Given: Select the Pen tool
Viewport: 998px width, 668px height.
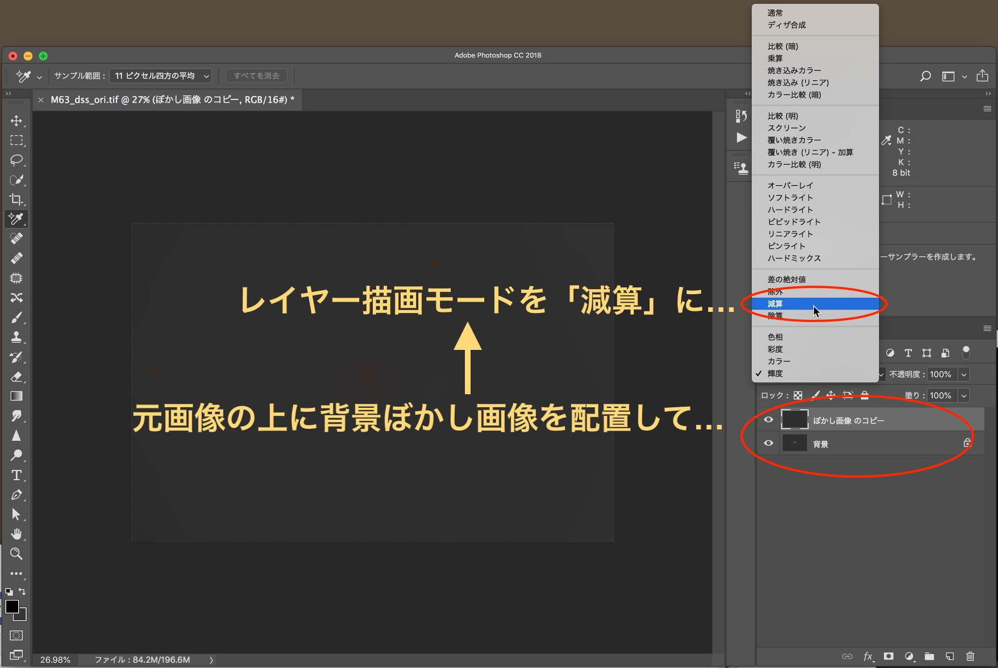Looking at the screenshot, I should tap(16, 495).
